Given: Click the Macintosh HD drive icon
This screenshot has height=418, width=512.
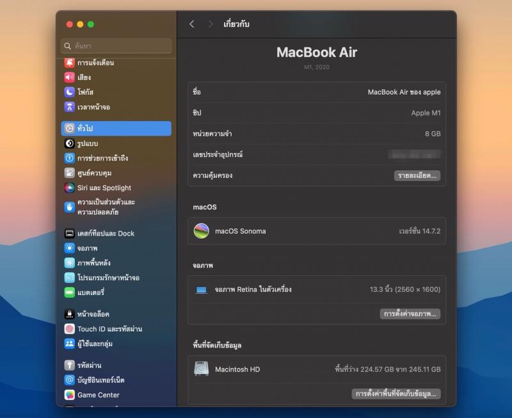Looking at the screenshot, I should (x=202, y=369).
